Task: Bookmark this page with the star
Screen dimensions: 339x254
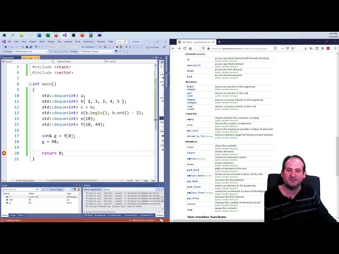Action: point(293,48)
